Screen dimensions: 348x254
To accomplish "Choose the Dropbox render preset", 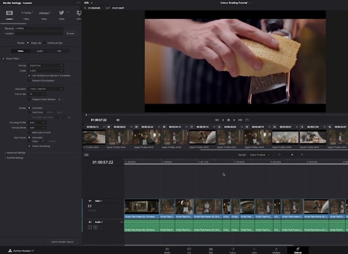I will point(79,13).
